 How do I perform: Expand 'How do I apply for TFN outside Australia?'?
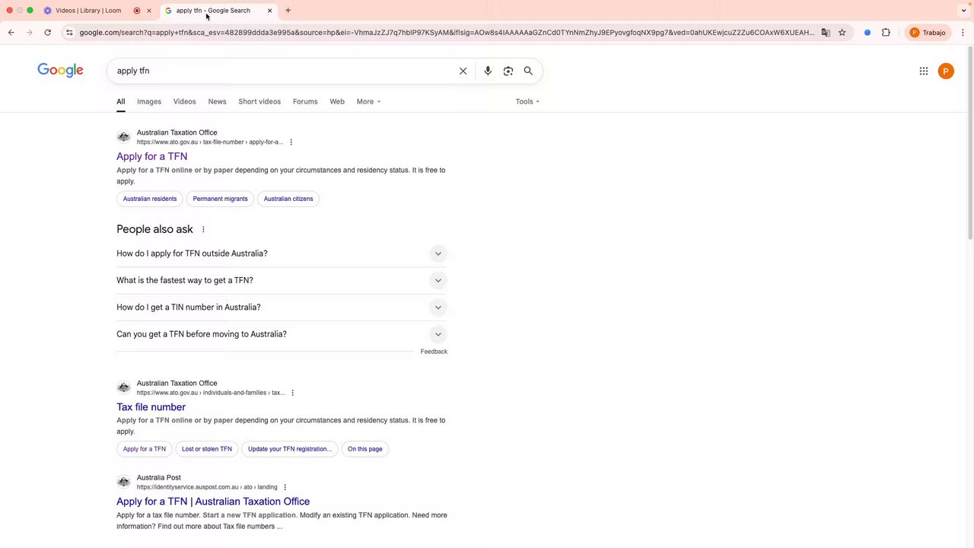coord(282,253)
